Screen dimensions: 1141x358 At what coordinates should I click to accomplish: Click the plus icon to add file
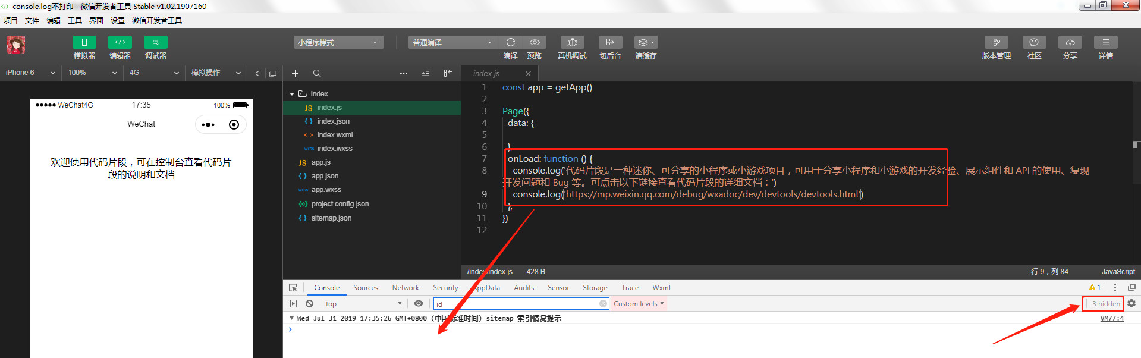tap(295, 73)
